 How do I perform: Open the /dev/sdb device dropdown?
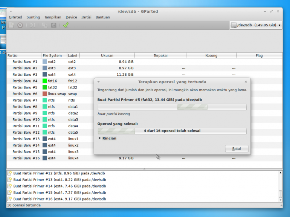coord(256,25)
